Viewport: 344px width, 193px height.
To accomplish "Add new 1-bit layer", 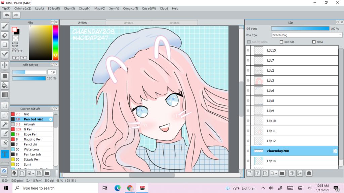I will [265, 173].
